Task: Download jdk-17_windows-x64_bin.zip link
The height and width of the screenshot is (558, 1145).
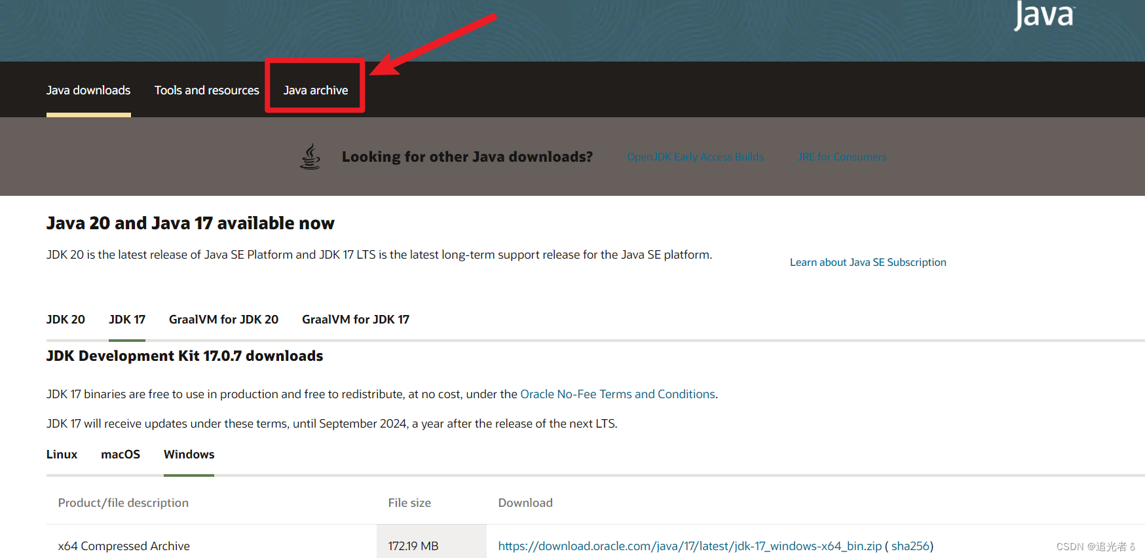Action: pyautogui.click(x=690, y=546)
